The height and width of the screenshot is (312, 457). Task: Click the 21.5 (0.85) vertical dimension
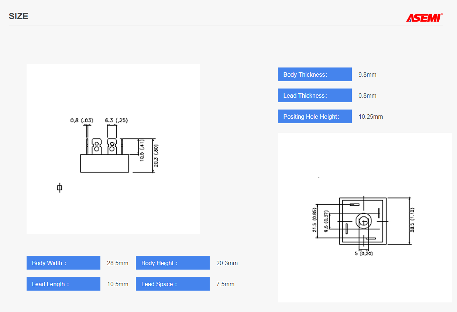(315, 220)
